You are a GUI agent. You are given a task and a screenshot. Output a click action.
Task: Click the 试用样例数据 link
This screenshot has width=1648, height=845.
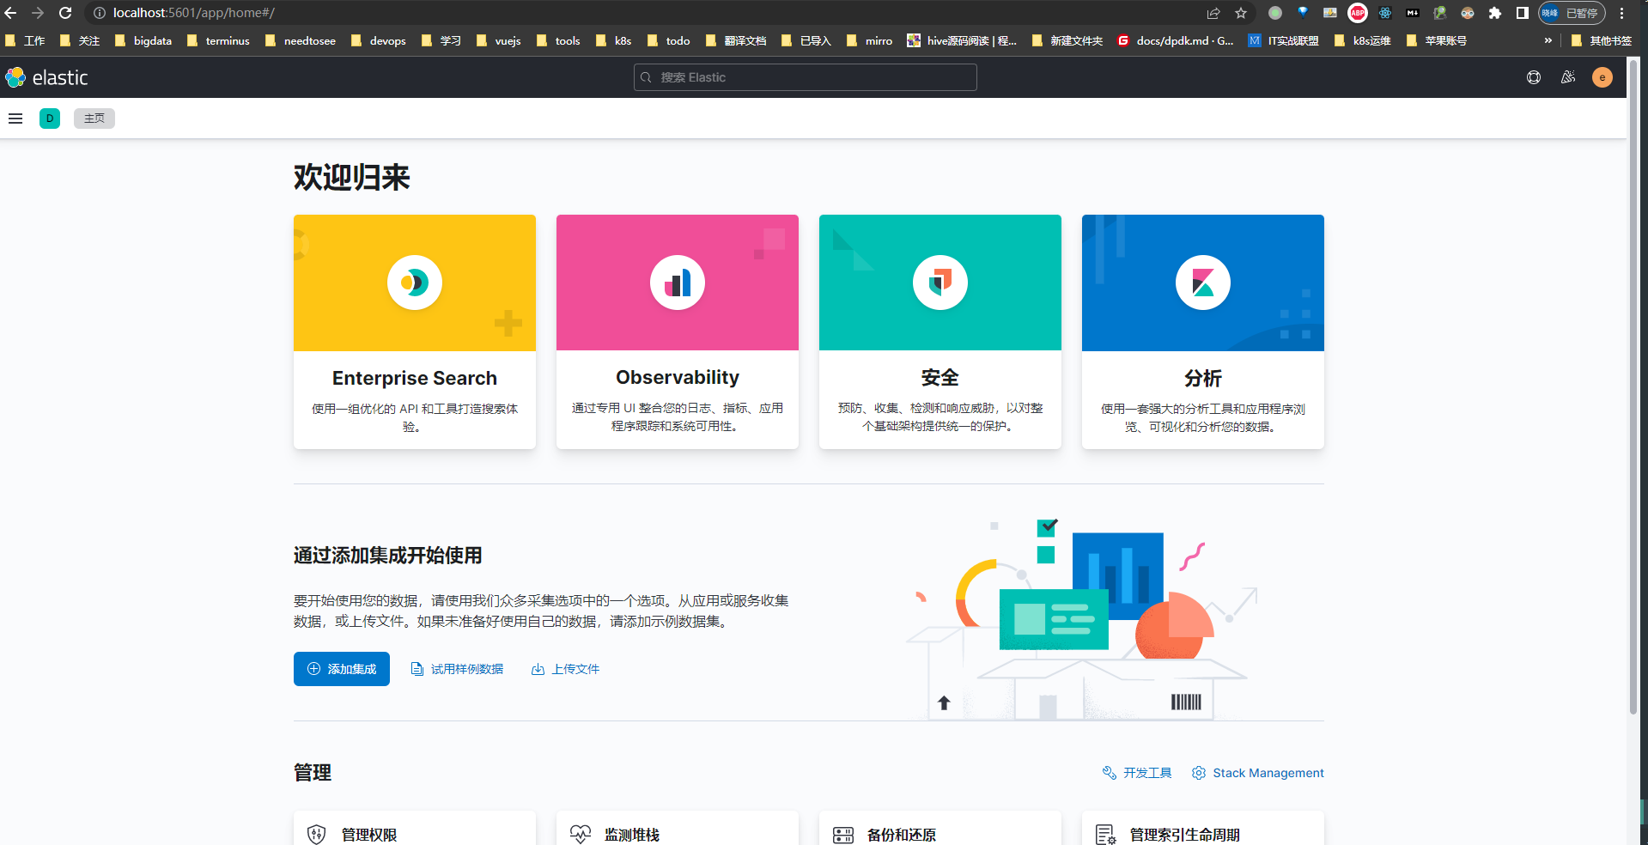[x=458, y=669]
